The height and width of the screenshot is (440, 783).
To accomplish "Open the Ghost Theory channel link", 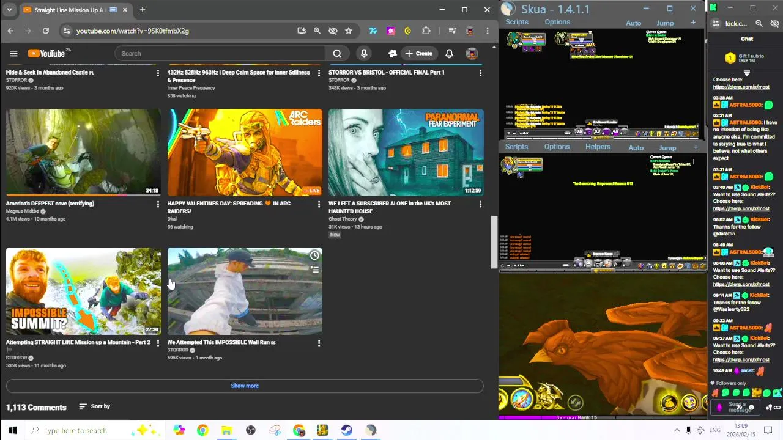I will [343, 219].
